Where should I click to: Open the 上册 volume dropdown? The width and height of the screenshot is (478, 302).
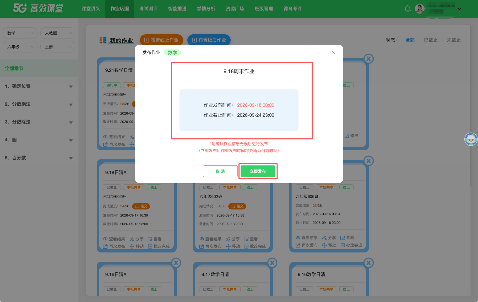point(58,47)
